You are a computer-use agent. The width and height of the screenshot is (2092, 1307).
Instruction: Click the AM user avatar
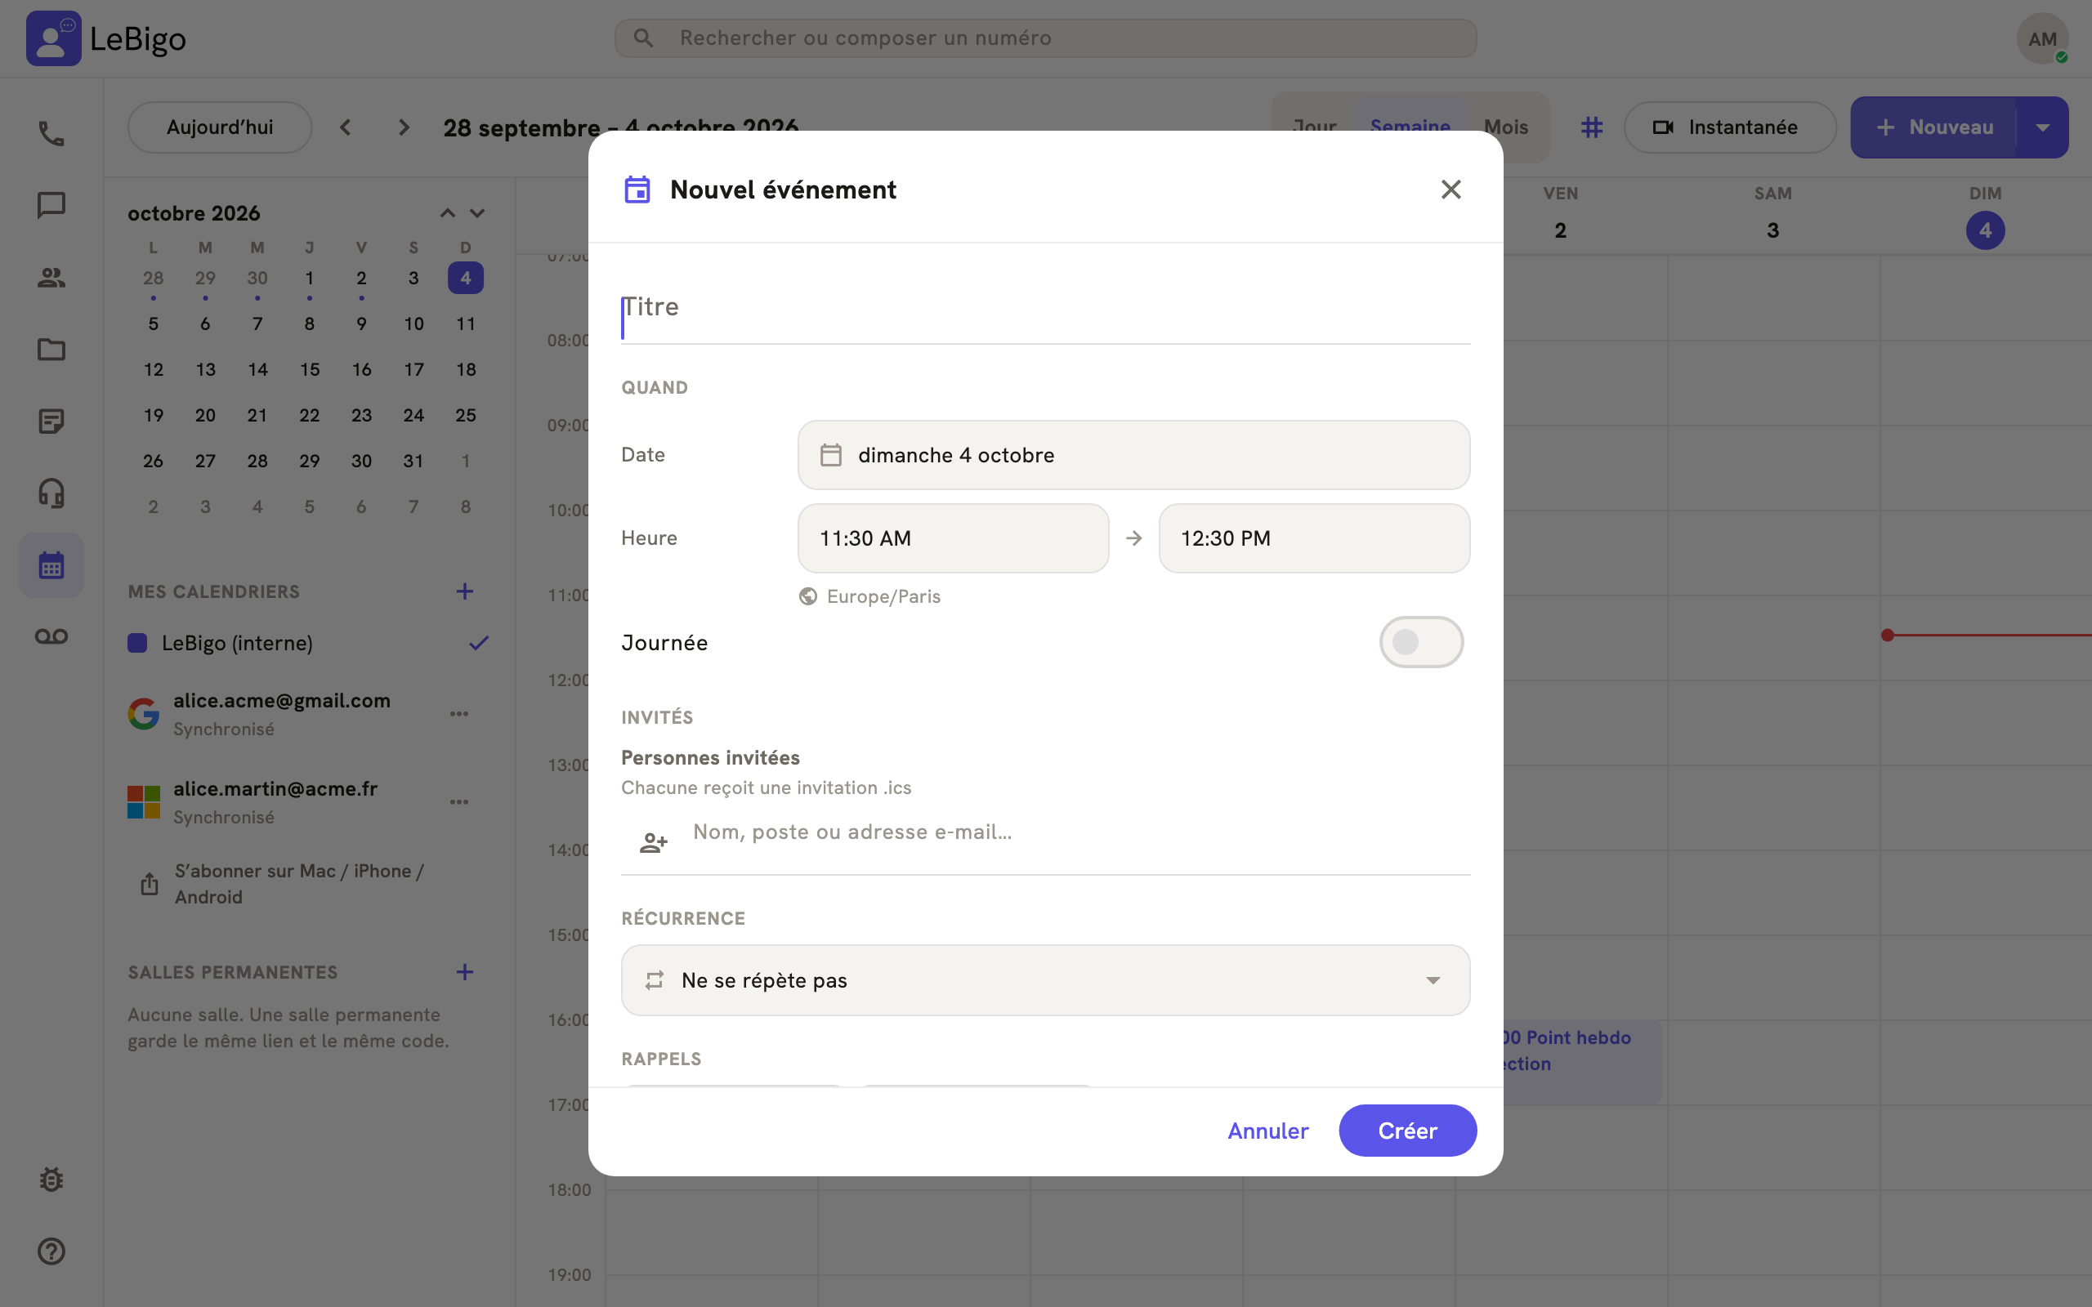tap(2042, 39)
